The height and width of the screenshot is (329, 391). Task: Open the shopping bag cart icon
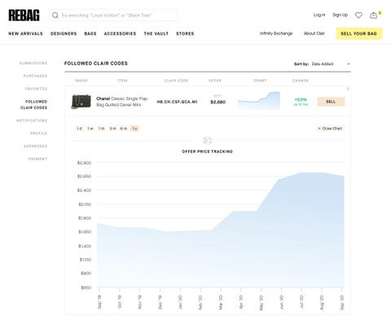pos(374,15)
